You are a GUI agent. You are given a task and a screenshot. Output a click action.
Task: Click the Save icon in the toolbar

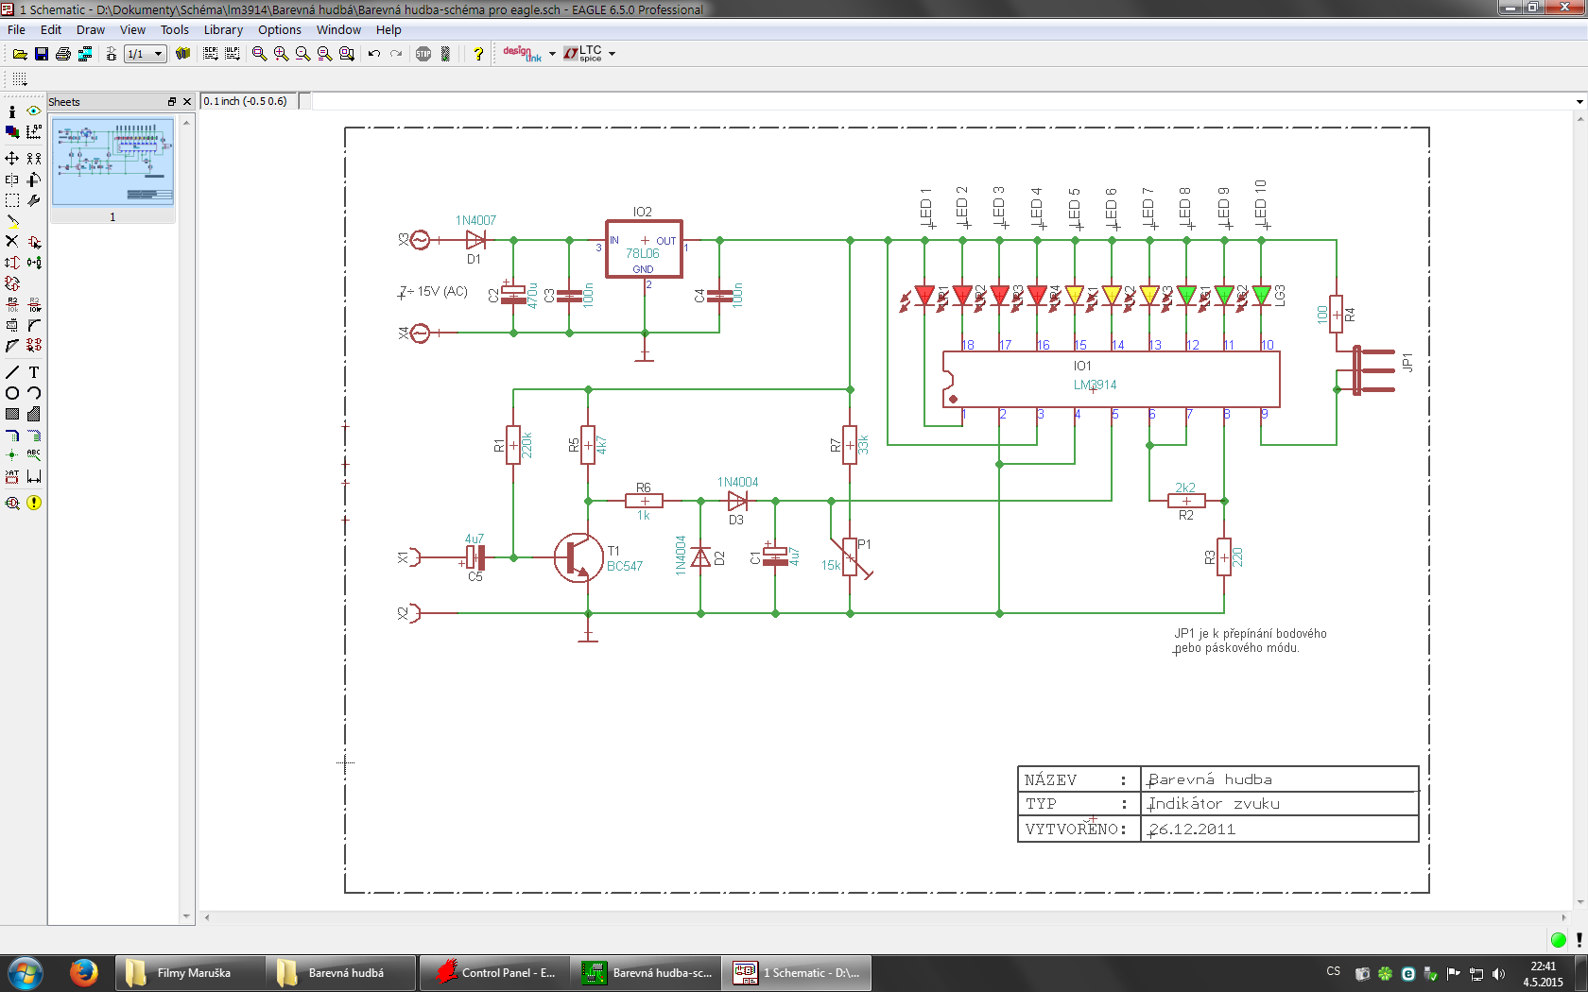pyautogui.click(x=42, y=54)
